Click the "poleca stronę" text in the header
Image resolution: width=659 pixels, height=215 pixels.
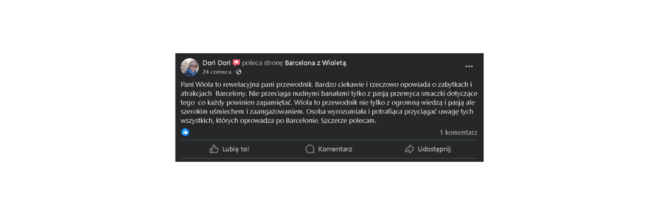point(263,63)
